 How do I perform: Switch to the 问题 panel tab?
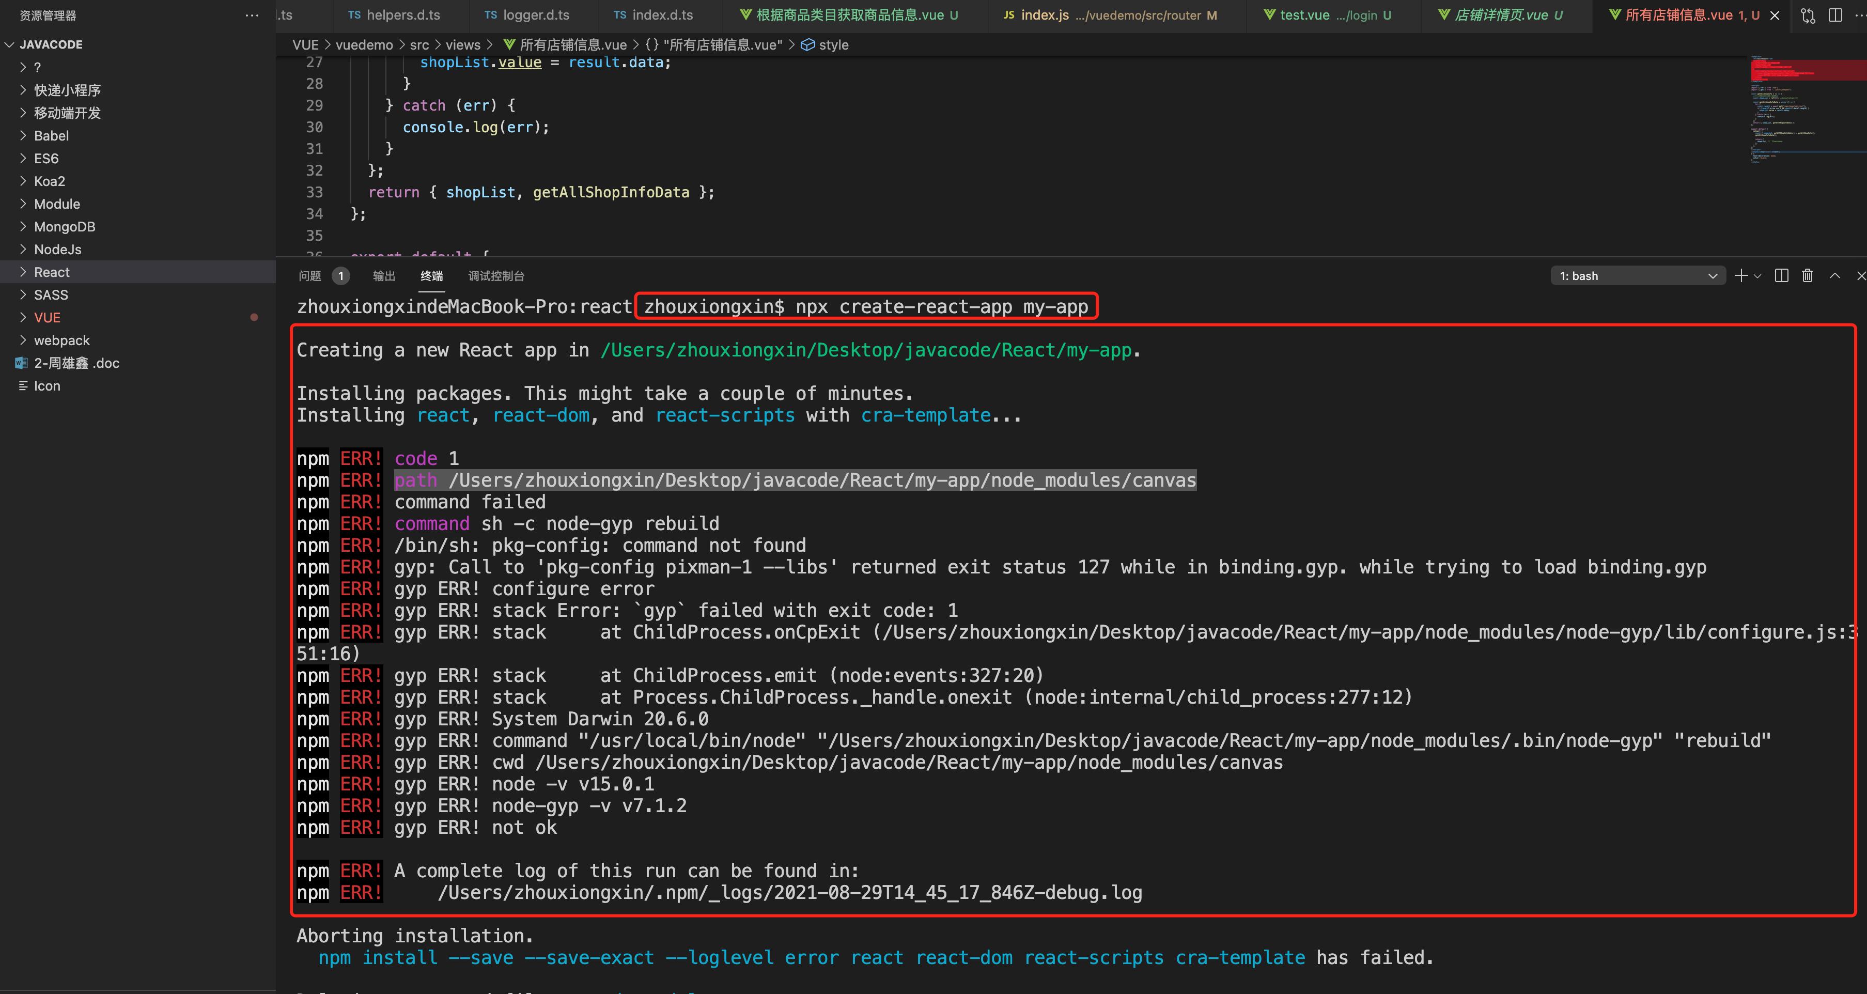(309, 275)
